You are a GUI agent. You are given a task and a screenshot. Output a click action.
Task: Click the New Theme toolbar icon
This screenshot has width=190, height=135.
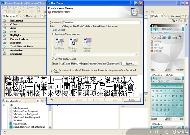(5, 12)
